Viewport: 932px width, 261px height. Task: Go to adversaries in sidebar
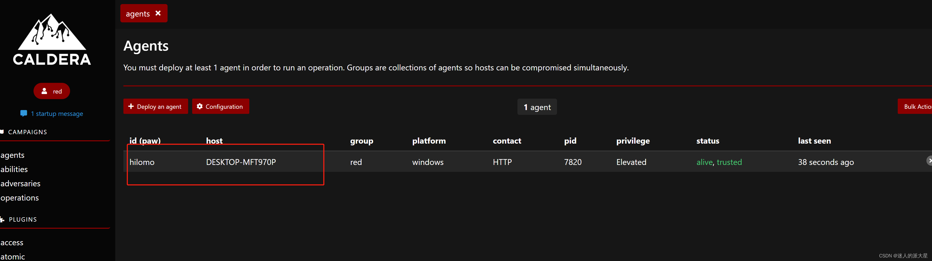(20, 183)
